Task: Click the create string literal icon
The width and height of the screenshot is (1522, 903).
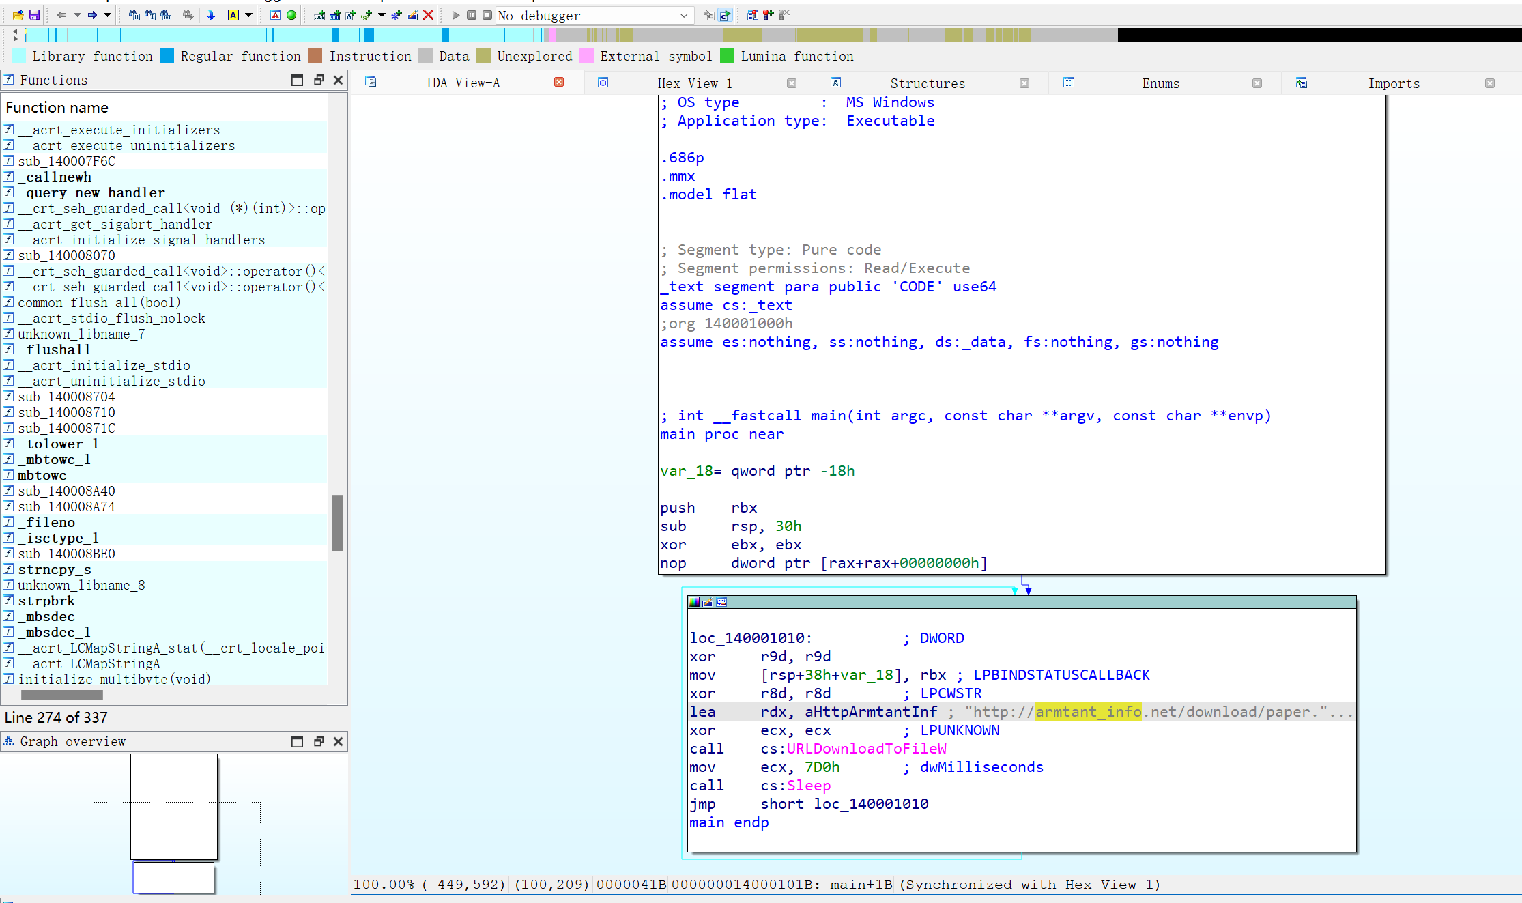Action: pos(351,15)
